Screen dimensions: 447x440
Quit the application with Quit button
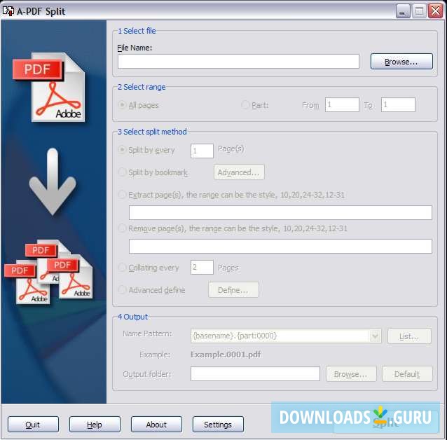point(33,425)
